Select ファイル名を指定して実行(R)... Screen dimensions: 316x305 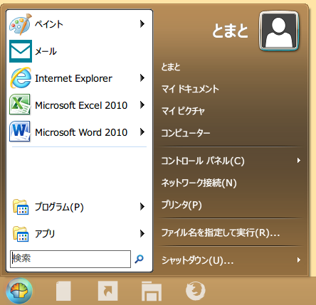tap(221, 232)
